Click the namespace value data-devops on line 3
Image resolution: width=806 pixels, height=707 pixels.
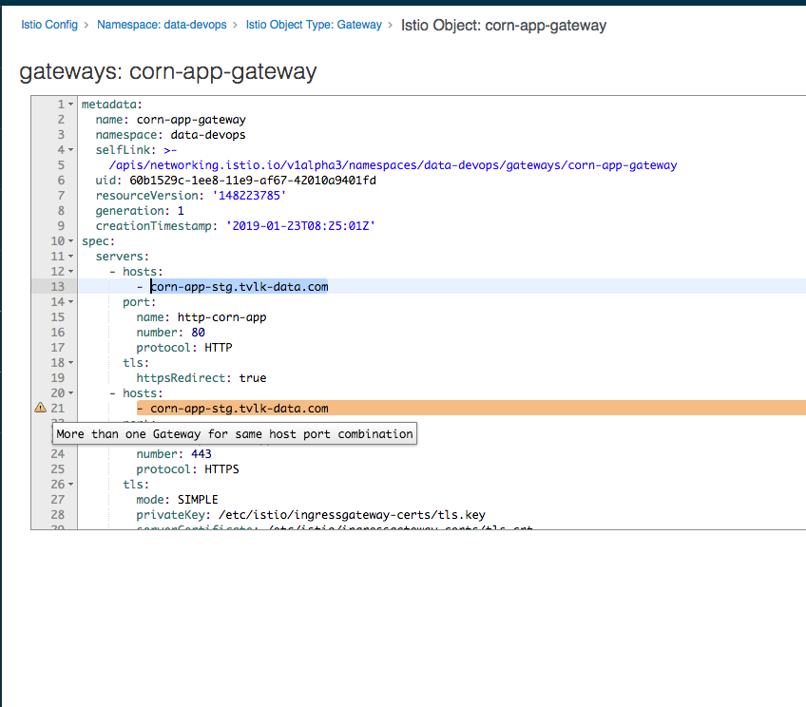pos(208,135)
